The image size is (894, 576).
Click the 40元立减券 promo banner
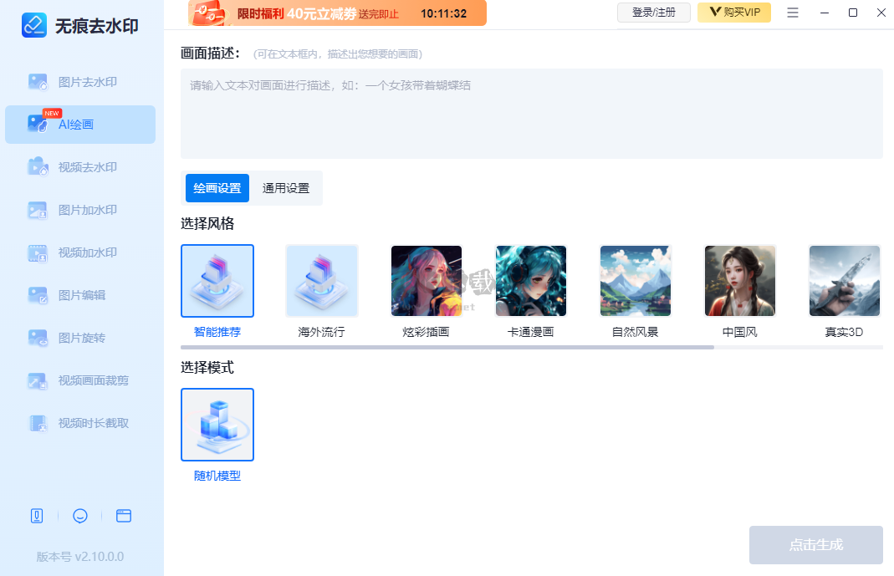(x=335, y=13)
